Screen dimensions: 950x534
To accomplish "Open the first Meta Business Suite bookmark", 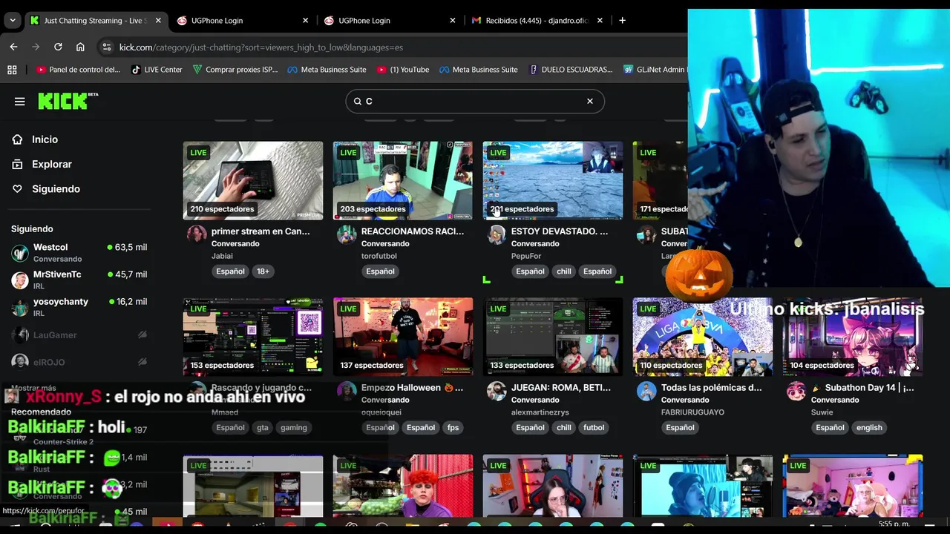I will [x=327, y=70].
